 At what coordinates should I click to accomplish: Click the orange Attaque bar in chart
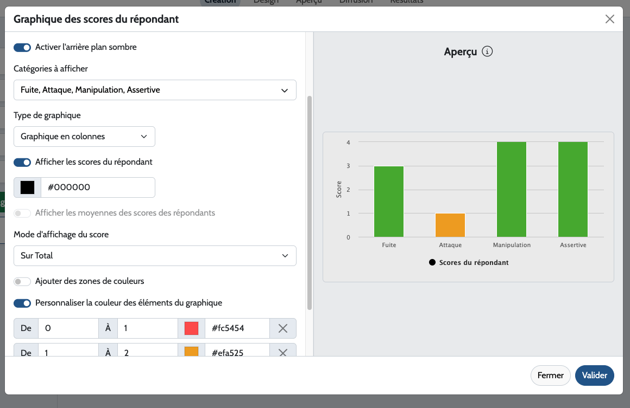(450, 225)
